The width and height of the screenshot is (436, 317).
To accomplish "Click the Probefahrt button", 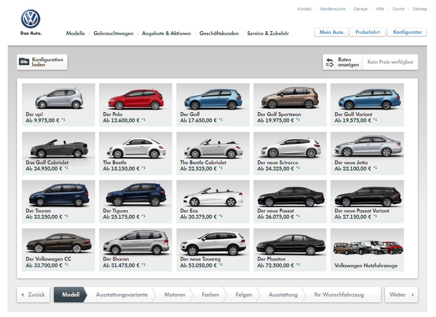I will tap(367, 32).
